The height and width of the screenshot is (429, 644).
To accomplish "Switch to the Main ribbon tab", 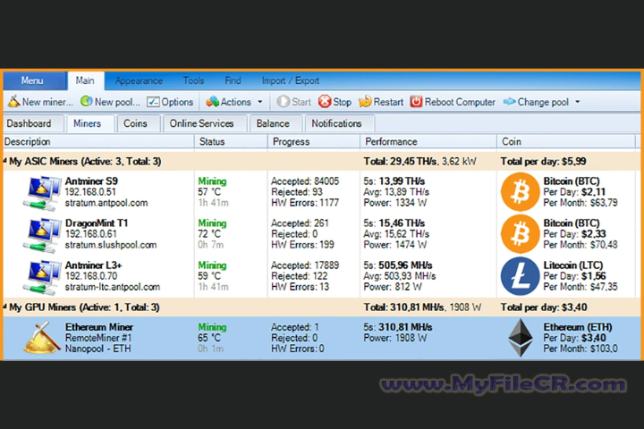I will pyautogui.click(x=85, y=80).
